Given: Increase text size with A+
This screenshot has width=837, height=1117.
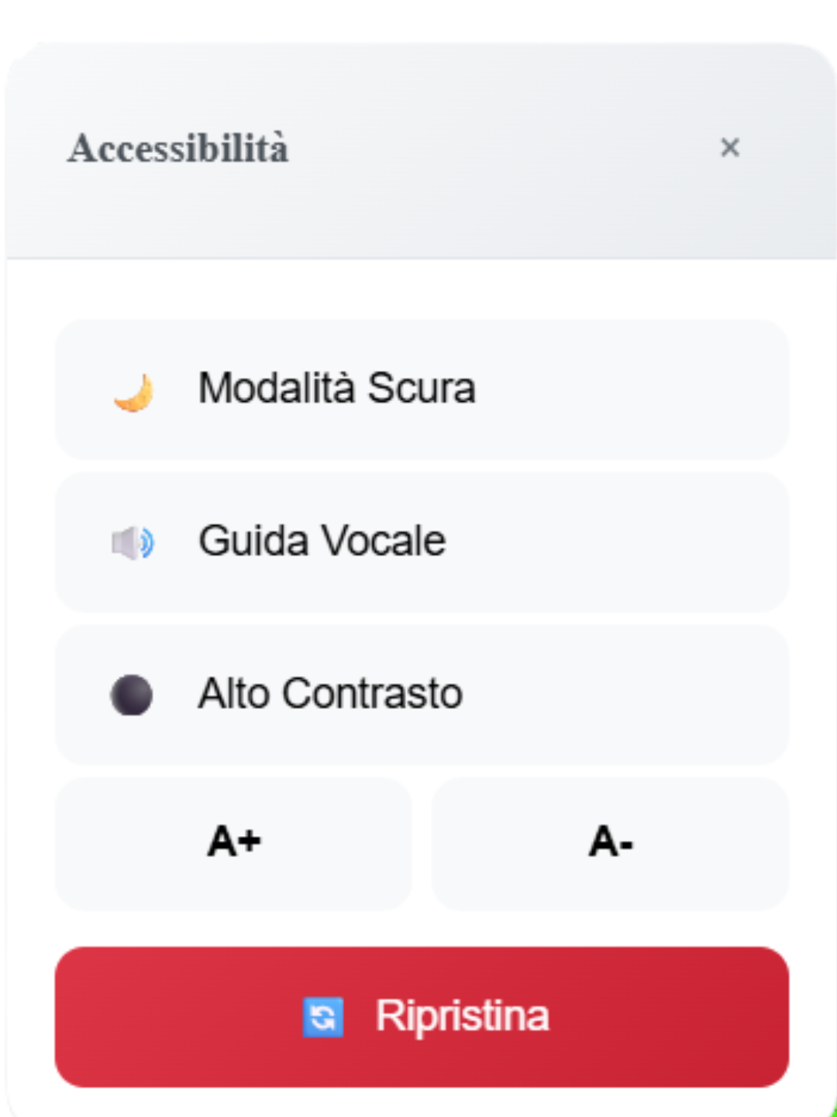Looking at the screenshot, I should (233, 843).
